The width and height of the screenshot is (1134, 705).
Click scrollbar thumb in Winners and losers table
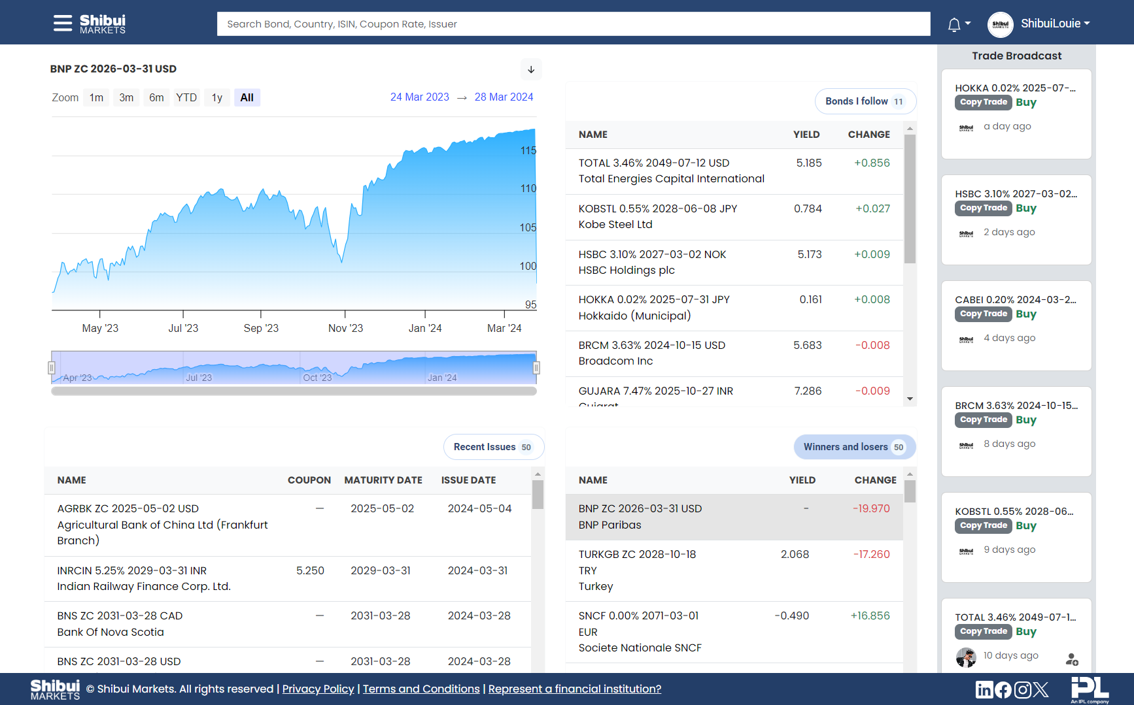pyautogui.click(x=910, y=491)
